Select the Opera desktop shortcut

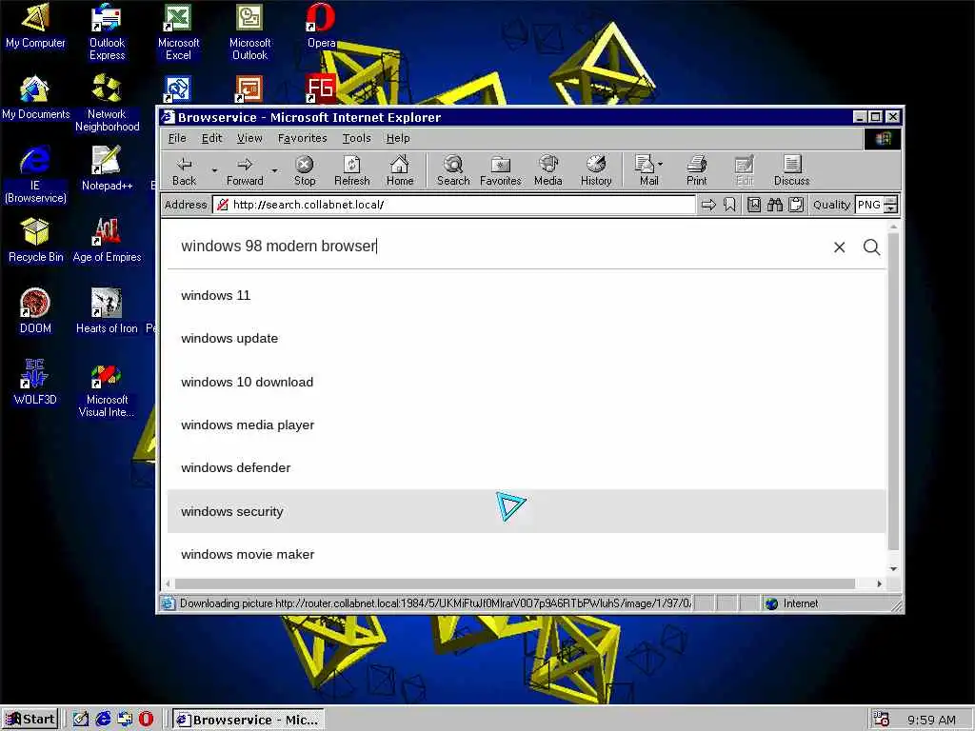click(321, 25)
